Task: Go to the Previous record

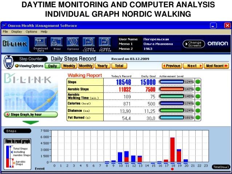Action: 172,66
